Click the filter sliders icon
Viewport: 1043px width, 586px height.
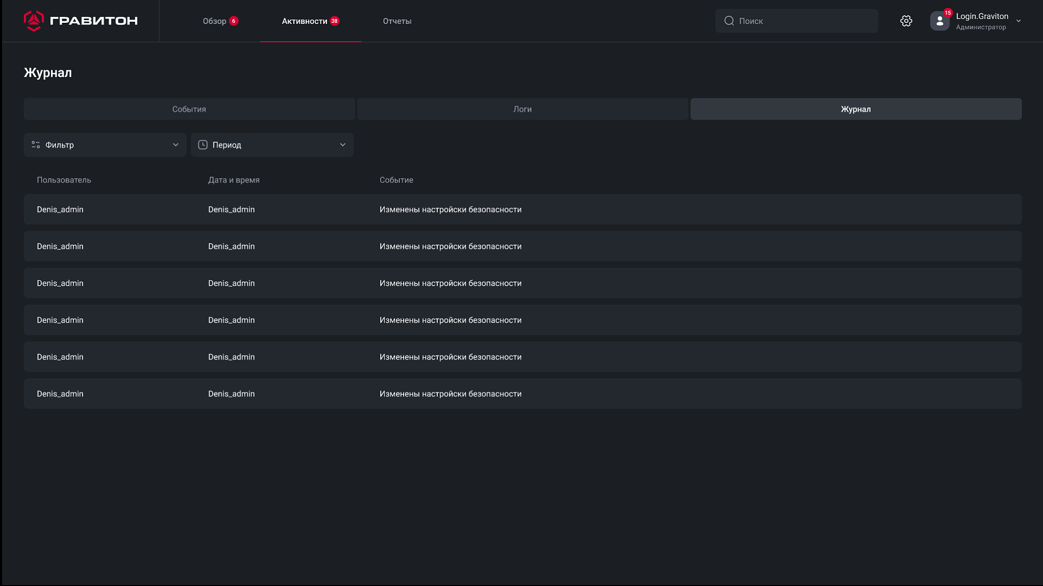(36, 144)
